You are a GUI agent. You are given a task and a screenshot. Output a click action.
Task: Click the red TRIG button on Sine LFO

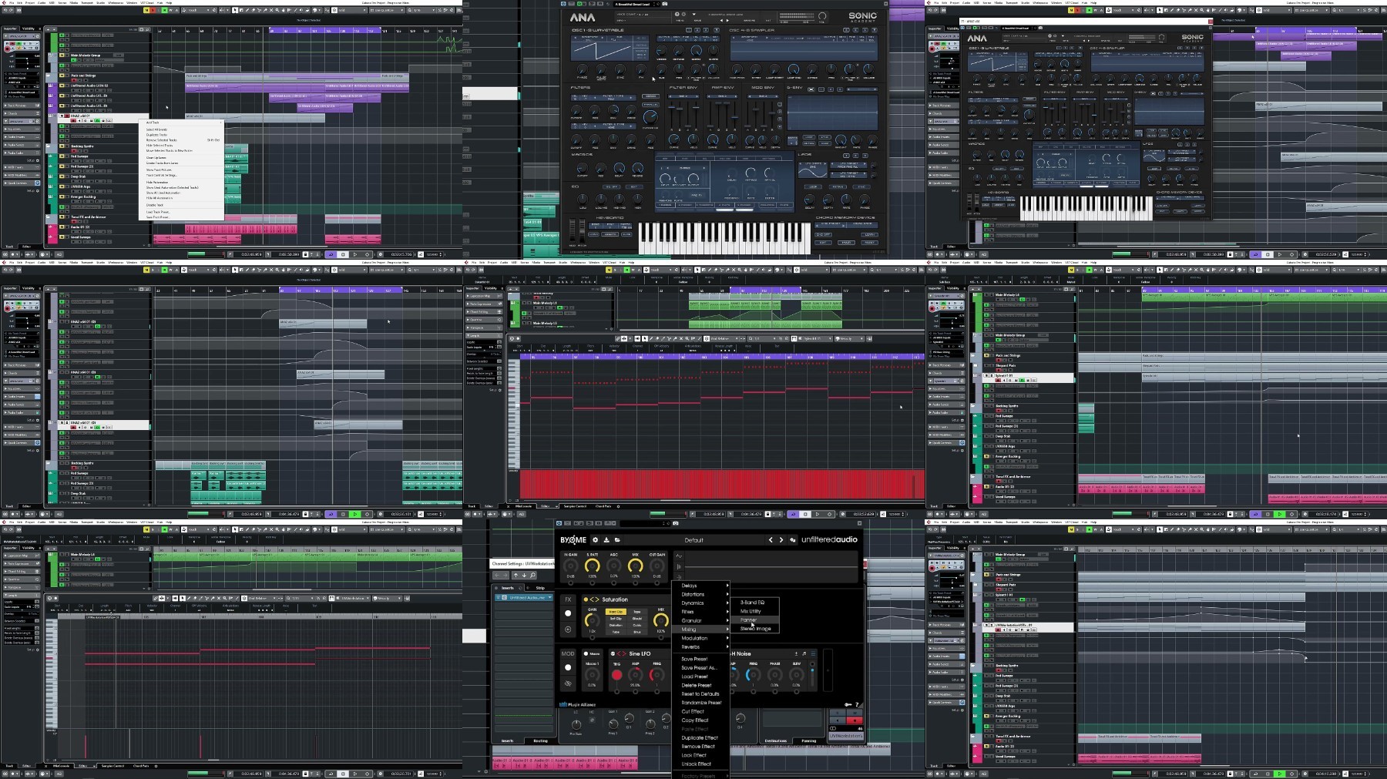click(x=616, y=675)
